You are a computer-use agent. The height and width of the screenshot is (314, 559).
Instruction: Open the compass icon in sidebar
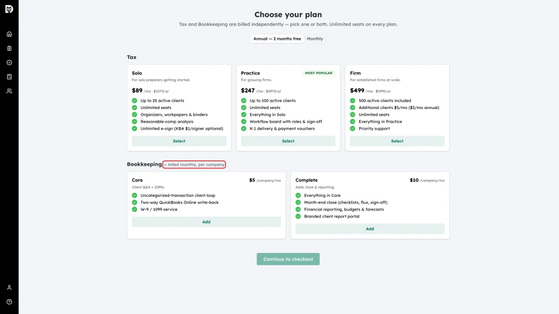tap(9, 63)
